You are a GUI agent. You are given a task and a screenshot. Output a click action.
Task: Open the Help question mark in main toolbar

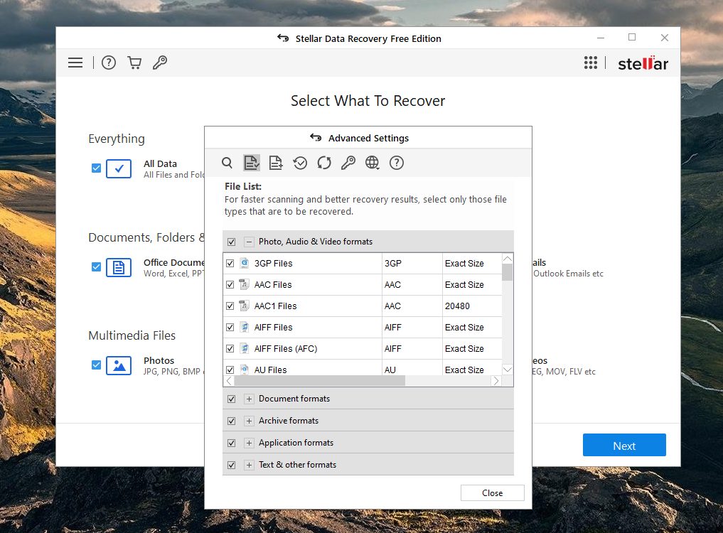[x=109, y=63]
